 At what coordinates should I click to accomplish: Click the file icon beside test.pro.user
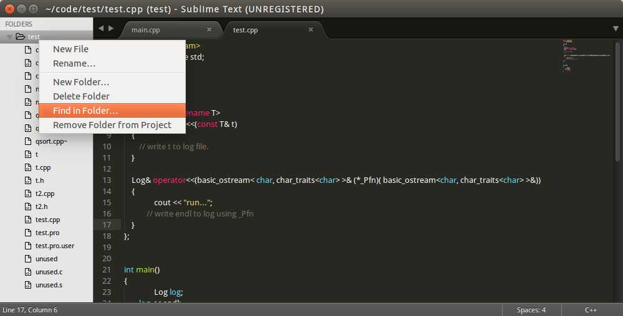click(28, 246)
